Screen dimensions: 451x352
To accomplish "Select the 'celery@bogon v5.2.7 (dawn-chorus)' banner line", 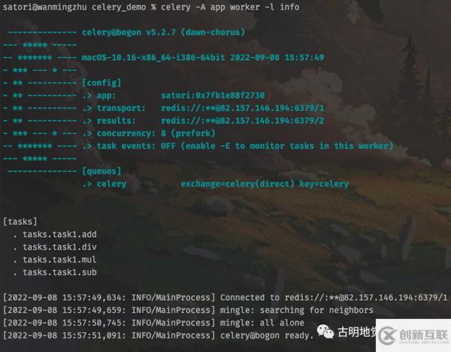I will coord(163,32).
